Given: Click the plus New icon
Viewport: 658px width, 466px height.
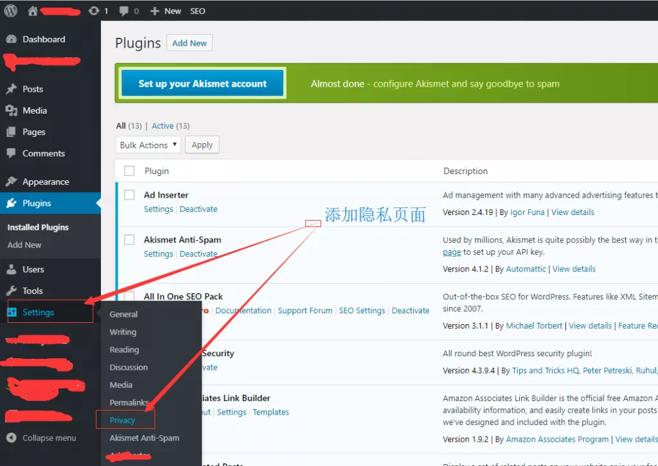Looking at the screenshot, I should click(x=155, y=11).
